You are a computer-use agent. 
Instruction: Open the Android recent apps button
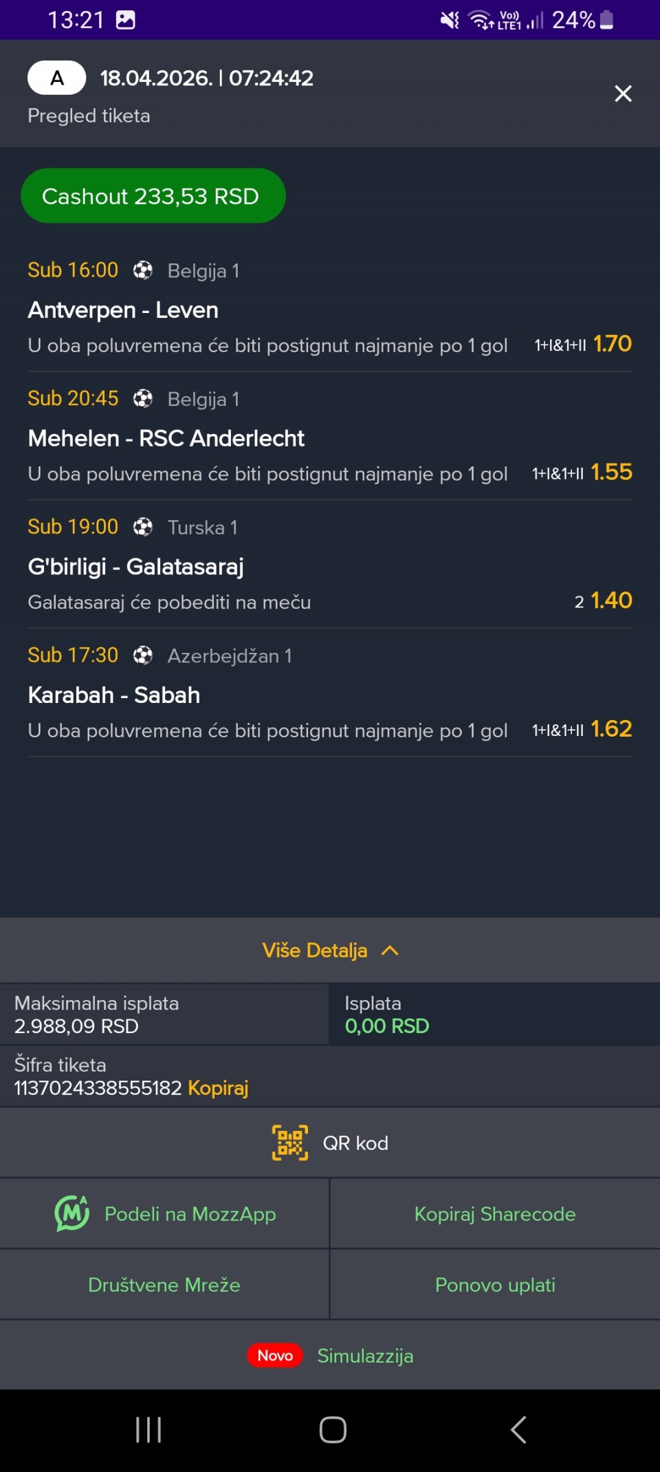pyautogui.click(x=148, y=1429)
